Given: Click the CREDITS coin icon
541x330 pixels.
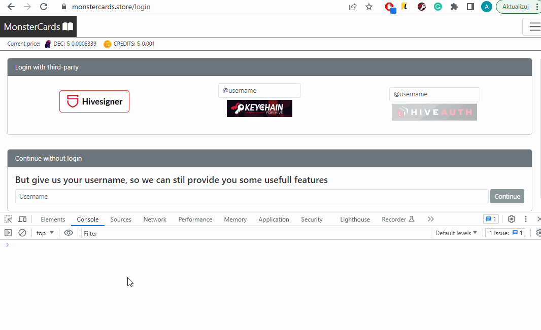Looking at the screenshot, I should pyautogui.click(x=107, y=44).
